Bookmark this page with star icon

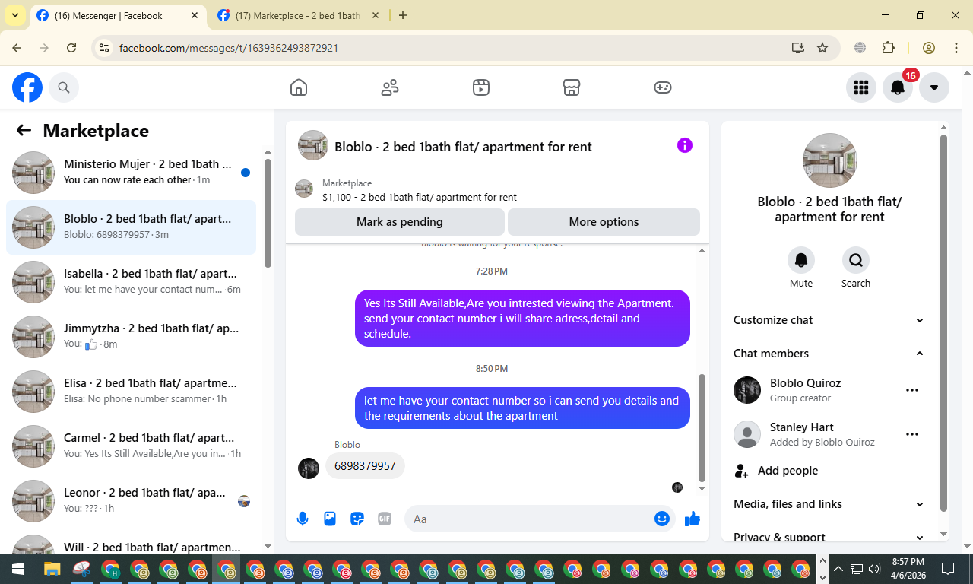click(x=822, y=48)
